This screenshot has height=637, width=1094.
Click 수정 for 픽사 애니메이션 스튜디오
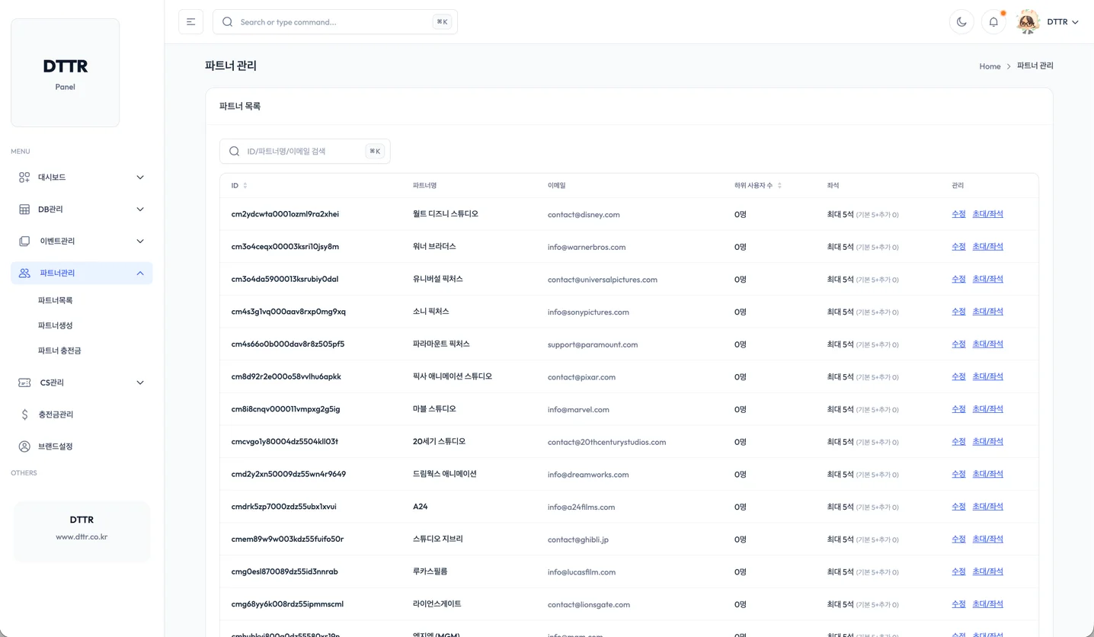(x=958, y=376)
